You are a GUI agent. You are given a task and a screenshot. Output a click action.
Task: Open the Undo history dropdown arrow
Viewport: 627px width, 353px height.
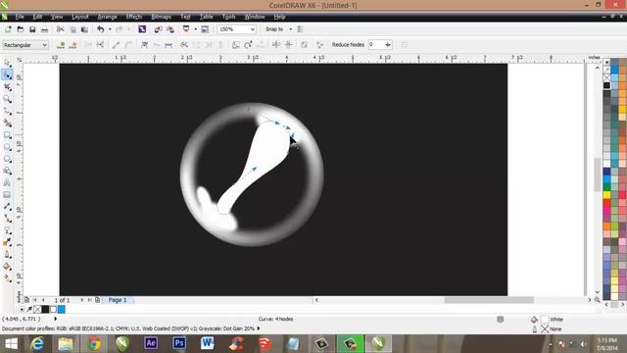click(x=110, y=29)
